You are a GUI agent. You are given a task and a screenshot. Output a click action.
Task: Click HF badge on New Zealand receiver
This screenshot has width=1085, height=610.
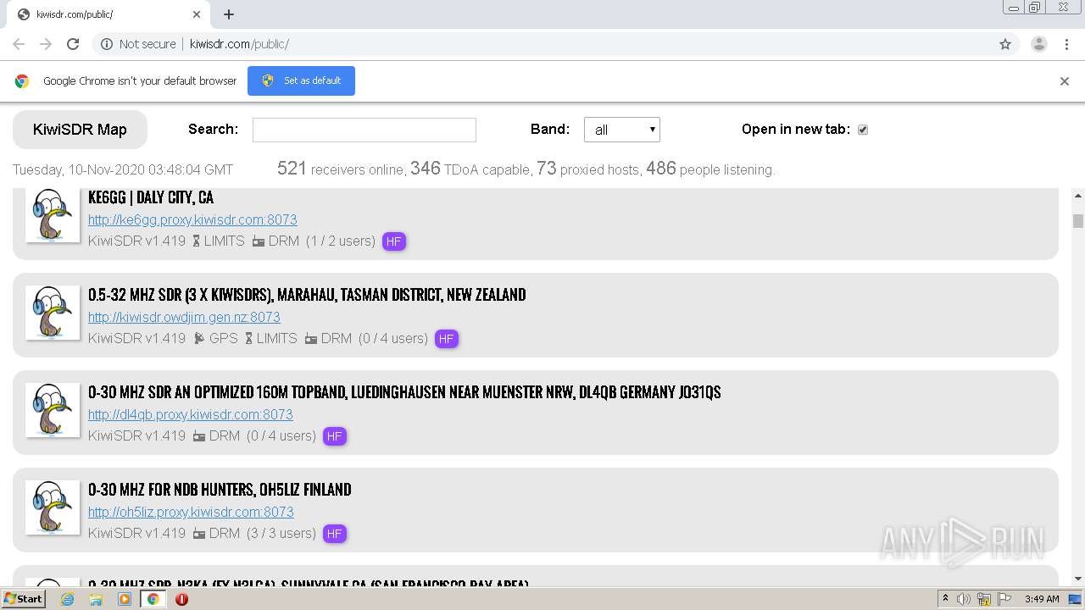click(x=447, y=339)
